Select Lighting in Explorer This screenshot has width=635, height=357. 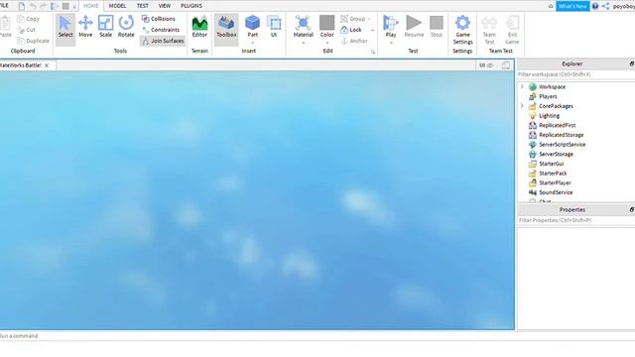pyautogui.click(x=549, y=115)
